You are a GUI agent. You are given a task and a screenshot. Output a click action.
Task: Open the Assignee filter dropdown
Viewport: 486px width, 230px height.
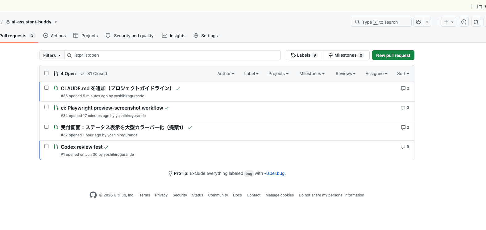click(x=376, y=74)
